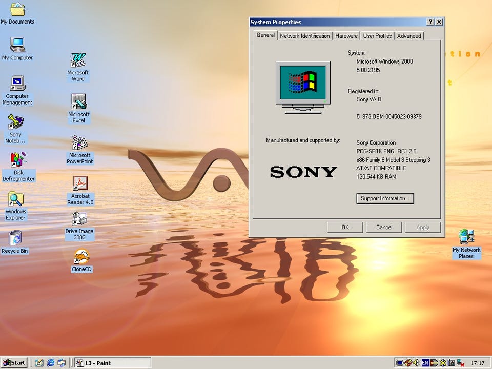Click the 'Microsoft Windows 2000' text
492x369 pixels.
pyautogui.click(x=385, y=61)
